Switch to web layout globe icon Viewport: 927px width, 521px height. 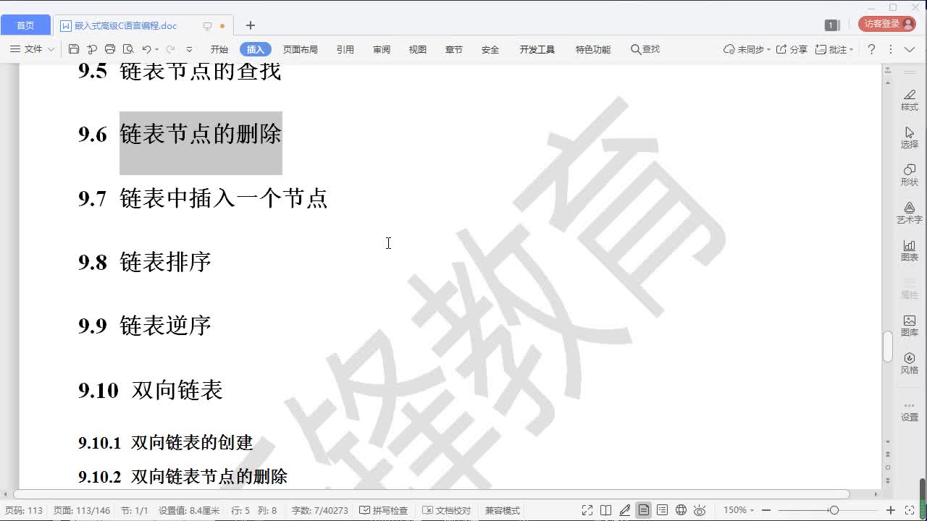681,510
